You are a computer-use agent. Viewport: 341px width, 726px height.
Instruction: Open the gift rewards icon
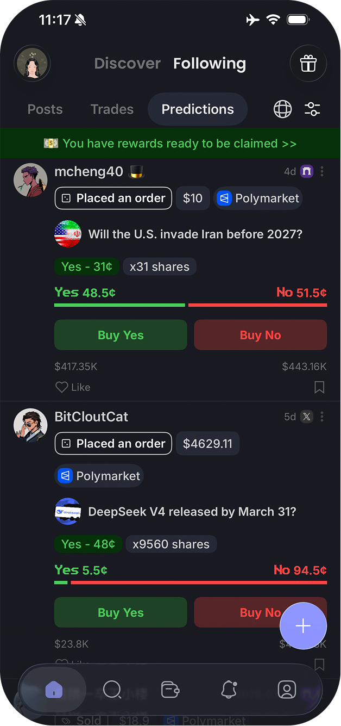(x=308, y=64)
